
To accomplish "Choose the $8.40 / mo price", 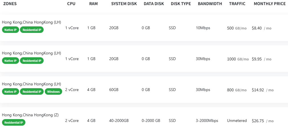I will click(261, 28).
